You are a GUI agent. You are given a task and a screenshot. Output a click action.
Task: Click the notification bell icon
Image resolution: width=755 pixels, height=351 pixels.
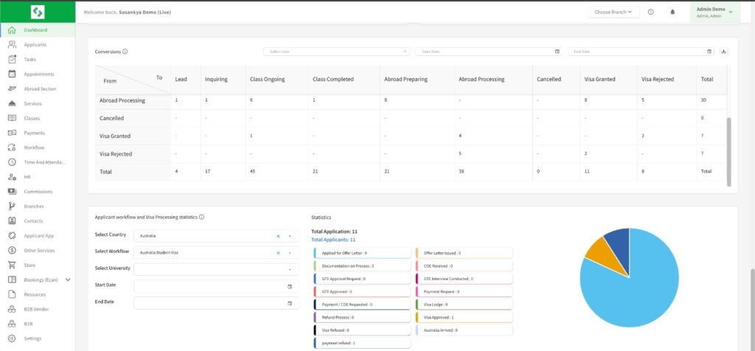pos(672,12)
